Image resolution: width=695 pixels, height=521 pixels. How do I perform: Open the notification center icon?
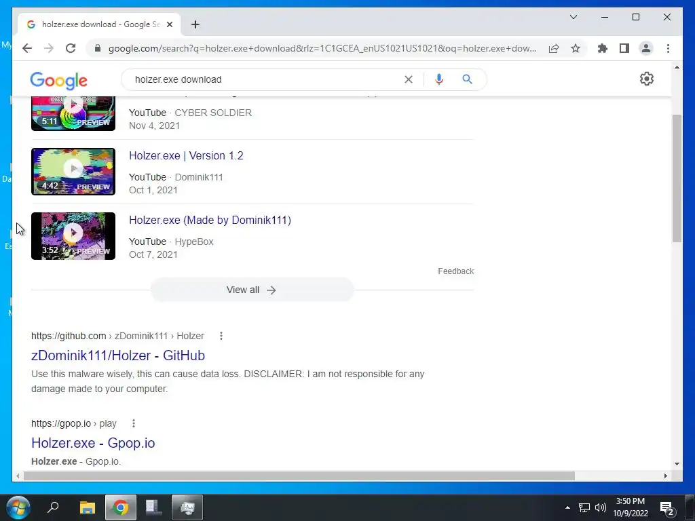point(667,509)
